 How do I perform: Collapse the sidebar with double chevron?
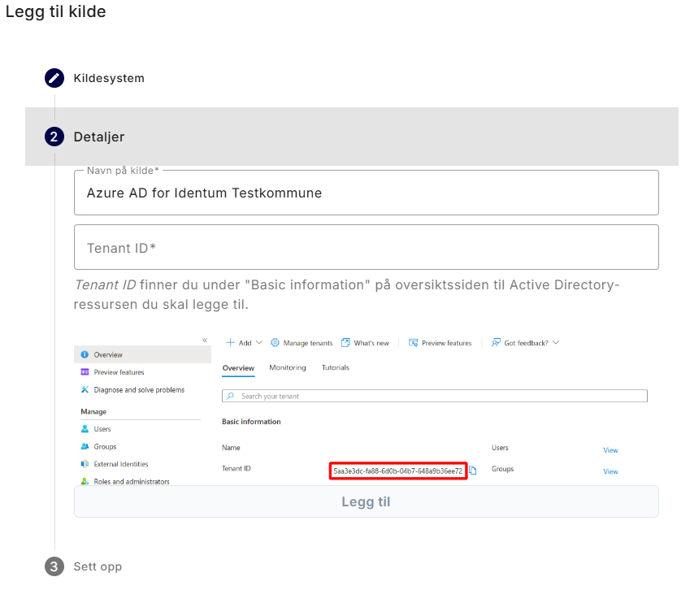coord(205,340)
